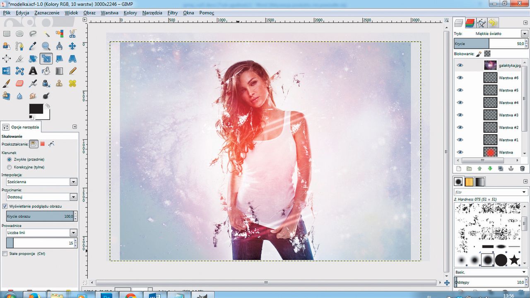Viewport: 530px width, 298px height.
Task: Create a new layer in Layers panel
Action: (x=458, y=168)
